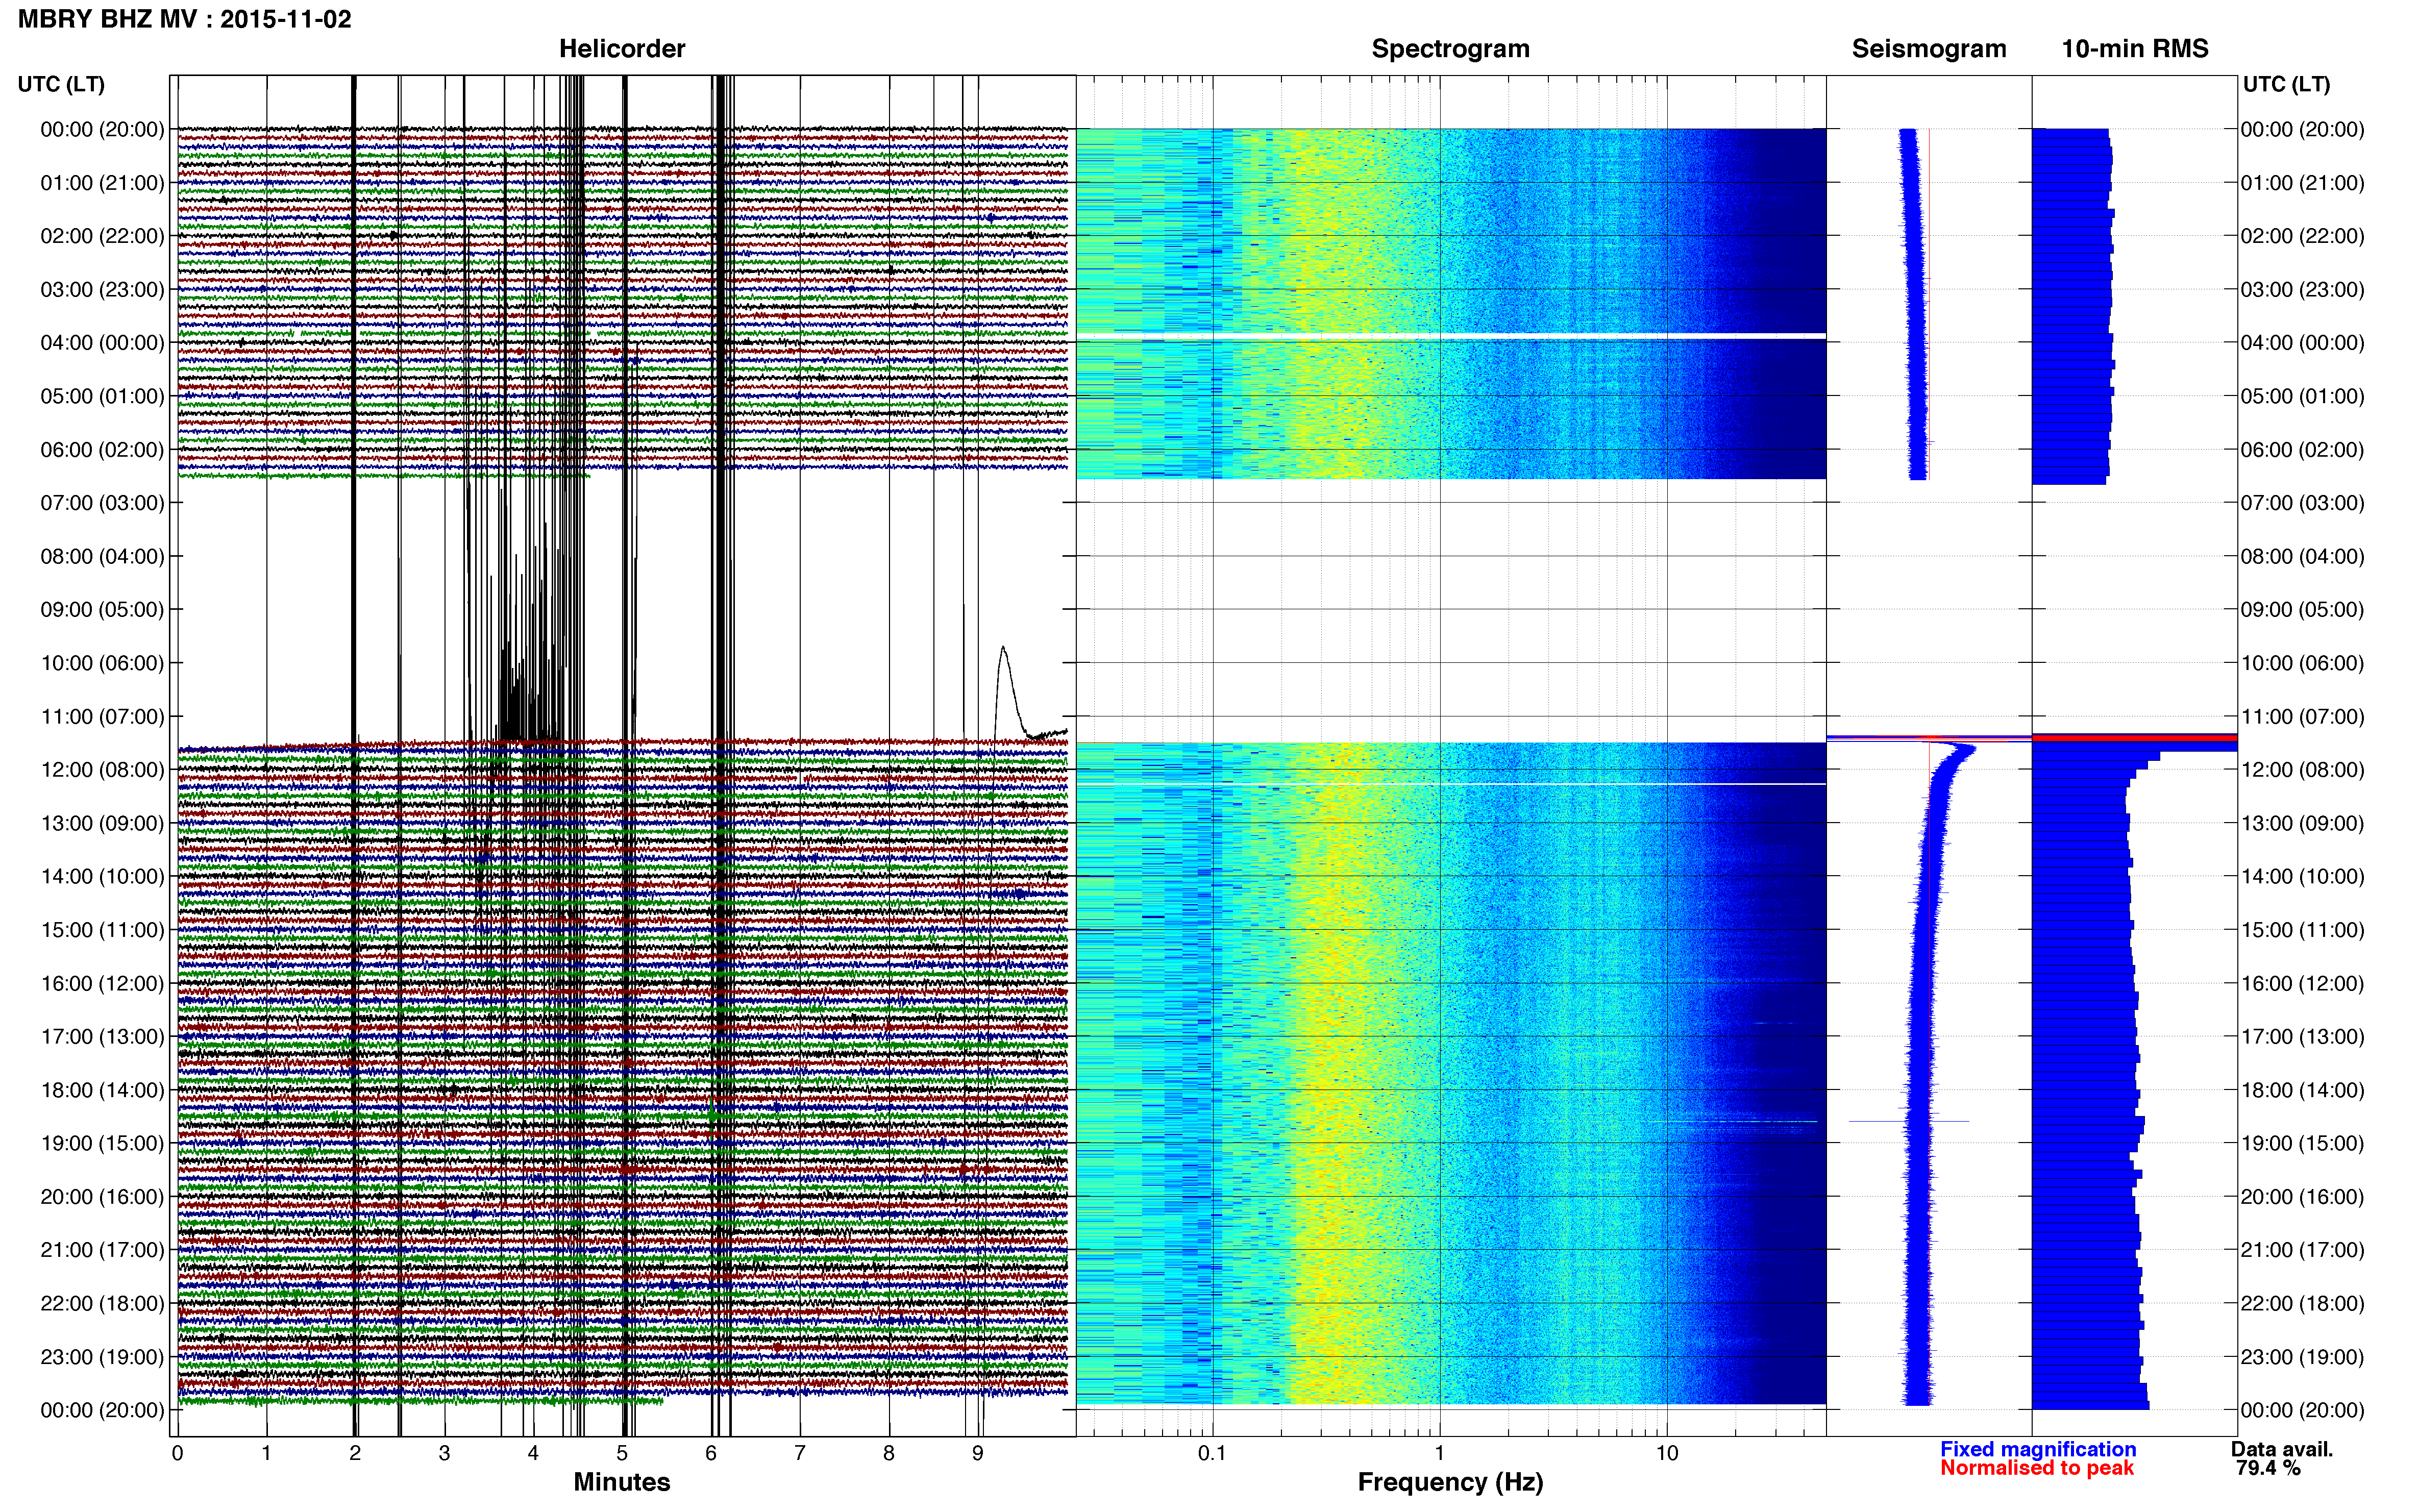The image size is (2419, 1512).
Task: Click the left 00:00 (20:00) label at top
Action: pyautogui.click(x=102, y=129)
